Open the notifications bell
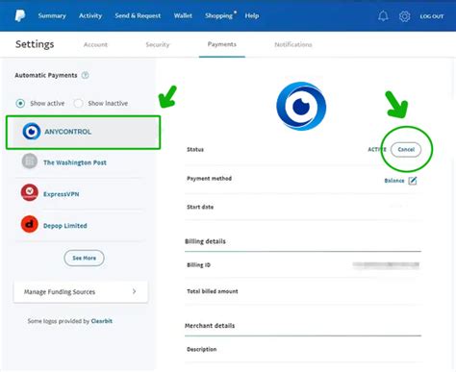This screenshot has width=456, height=372. tap(383, 16)
